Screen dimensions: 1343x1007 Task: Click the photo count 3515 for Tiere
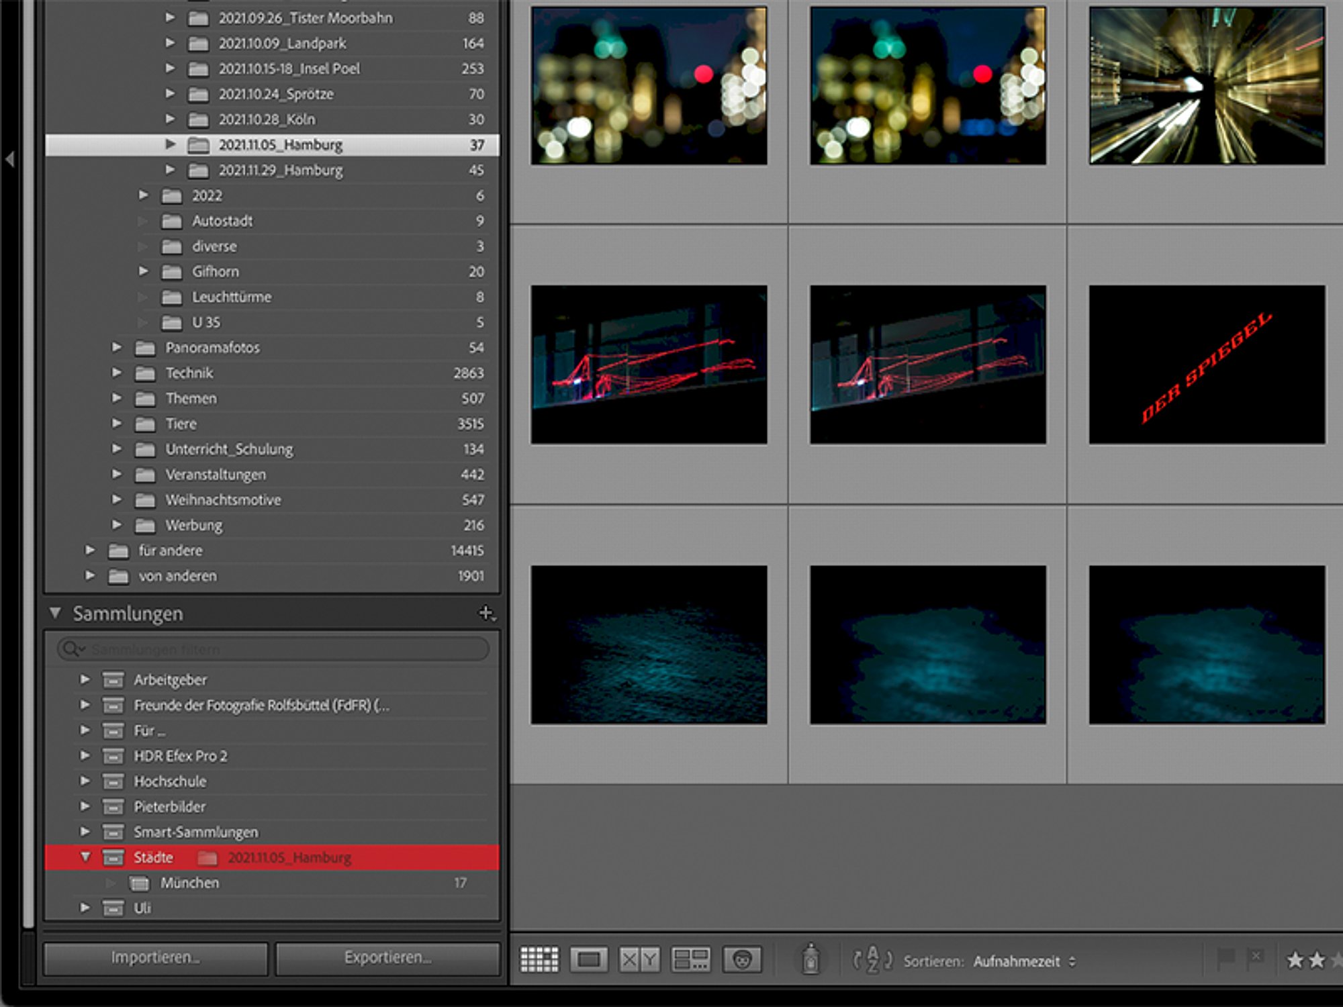click(x=470, y=424)
